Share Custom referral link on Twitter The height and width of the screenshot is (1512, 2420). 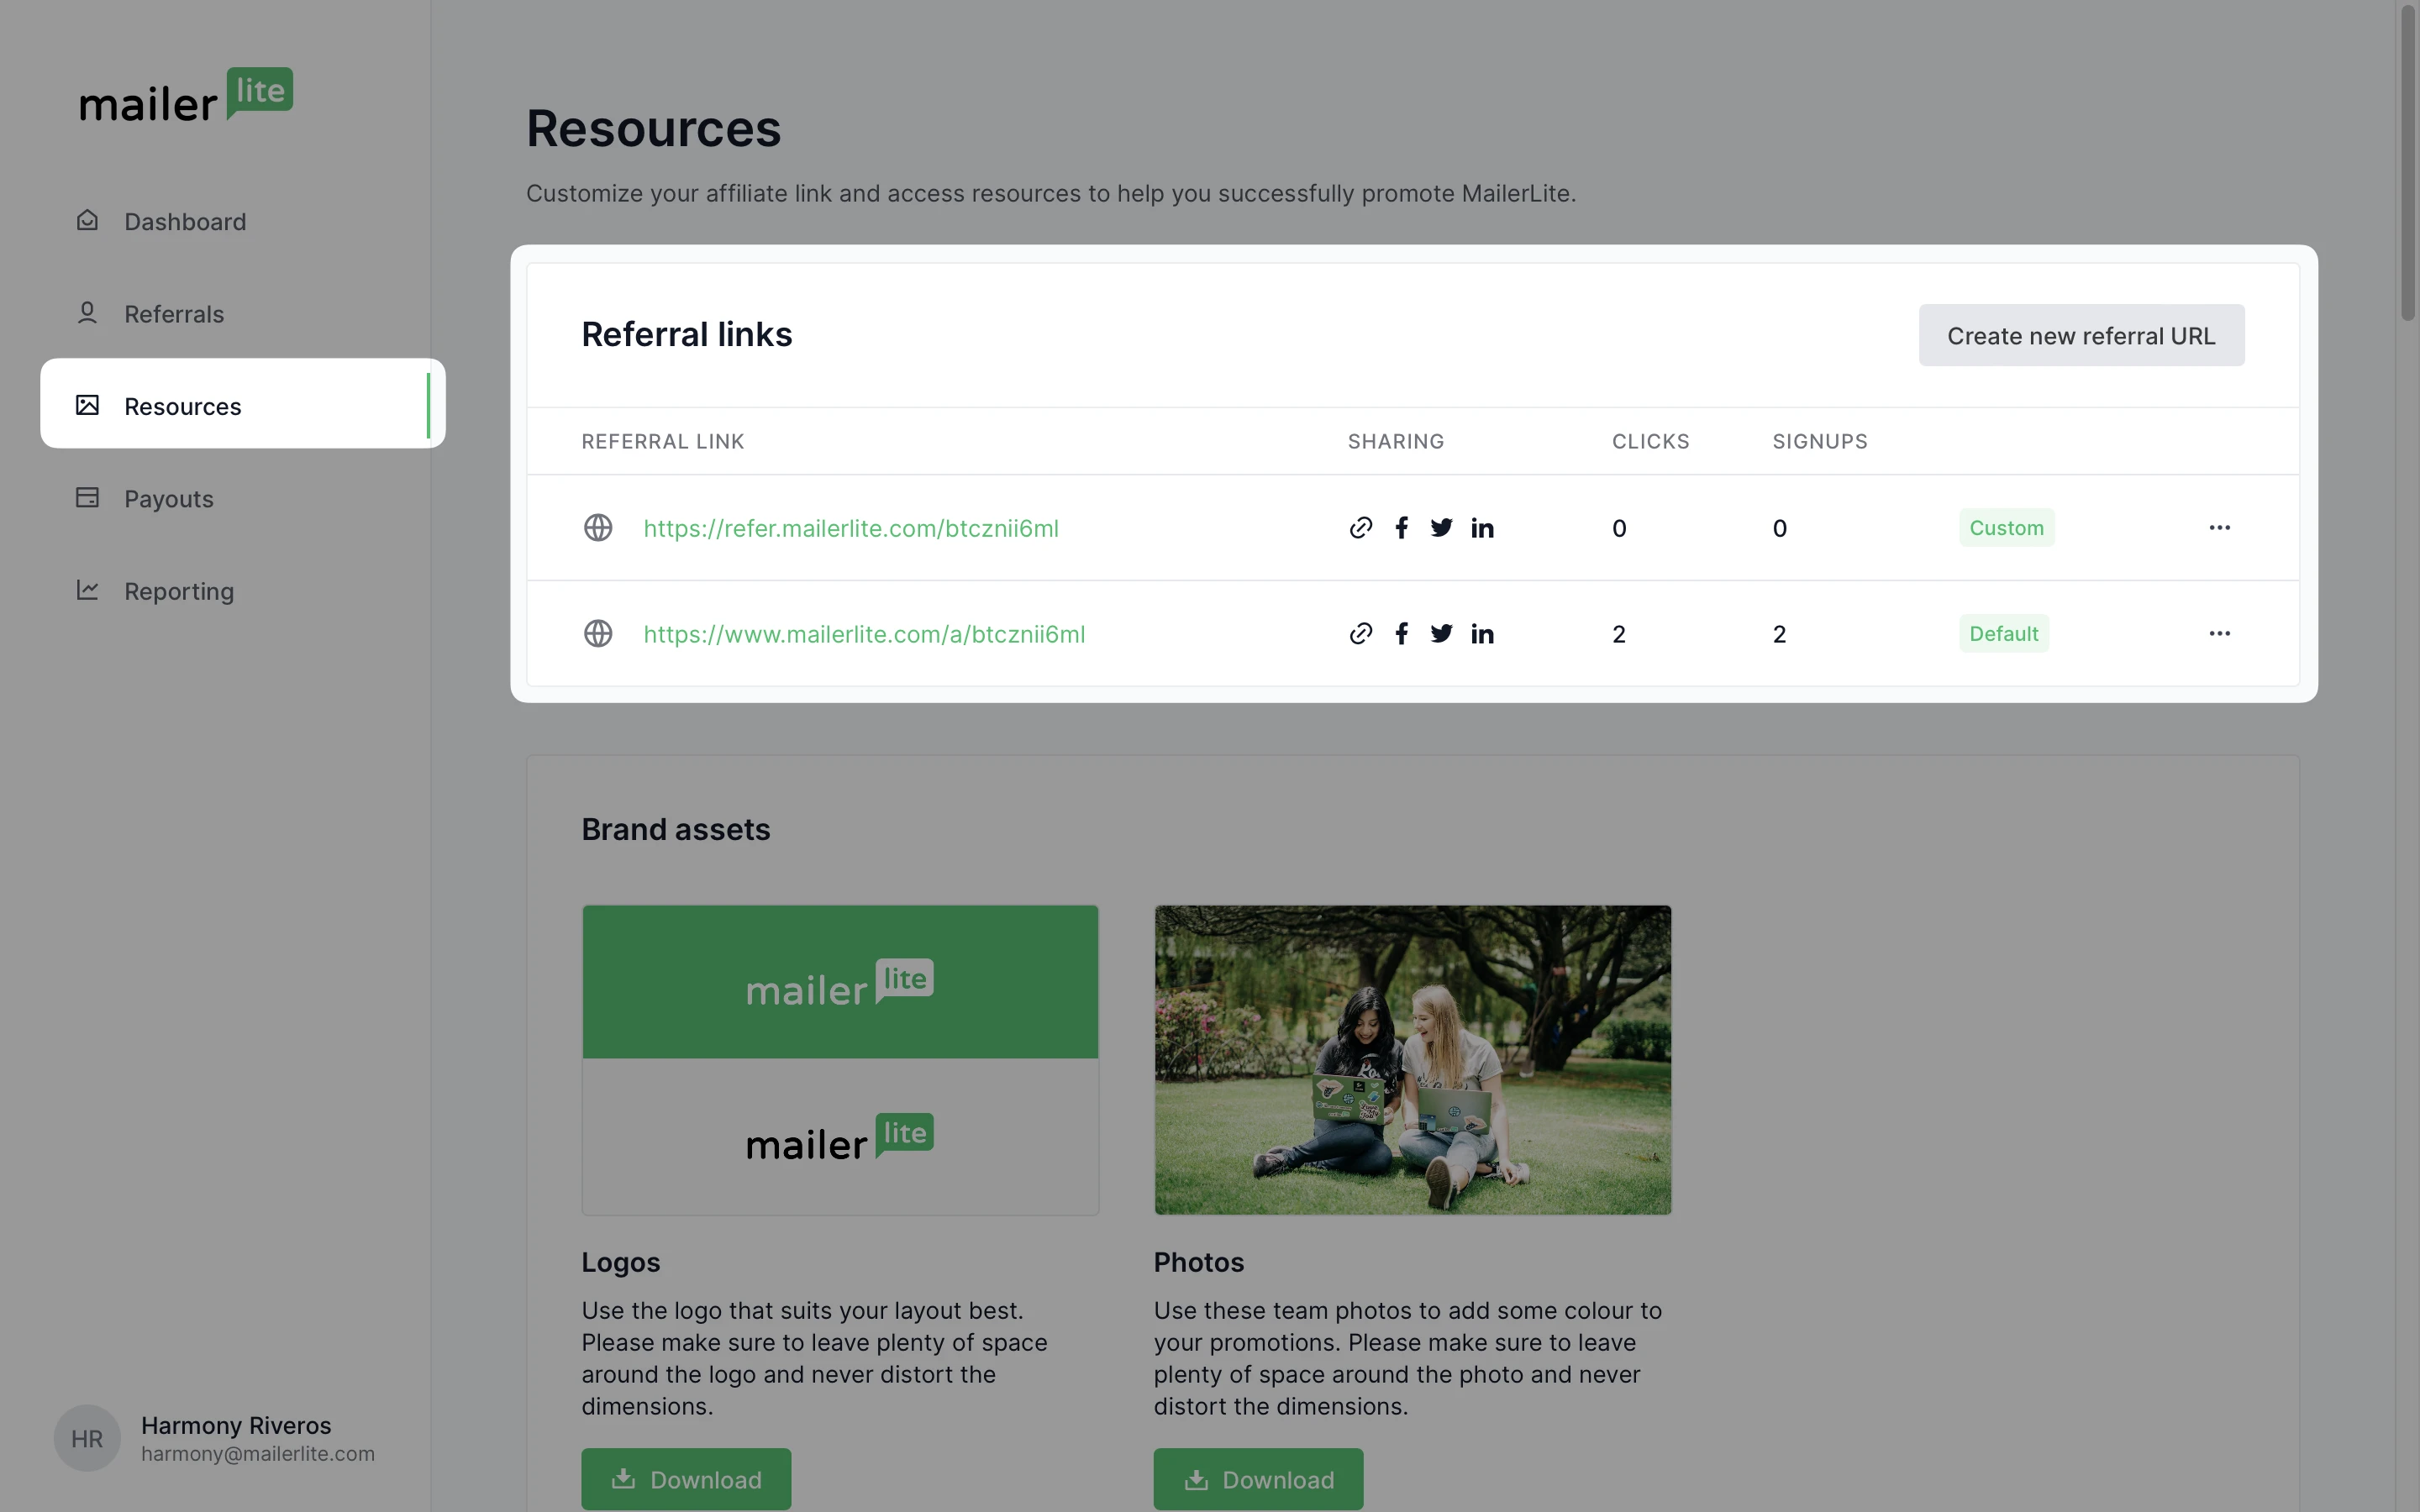coord(1441,528)
